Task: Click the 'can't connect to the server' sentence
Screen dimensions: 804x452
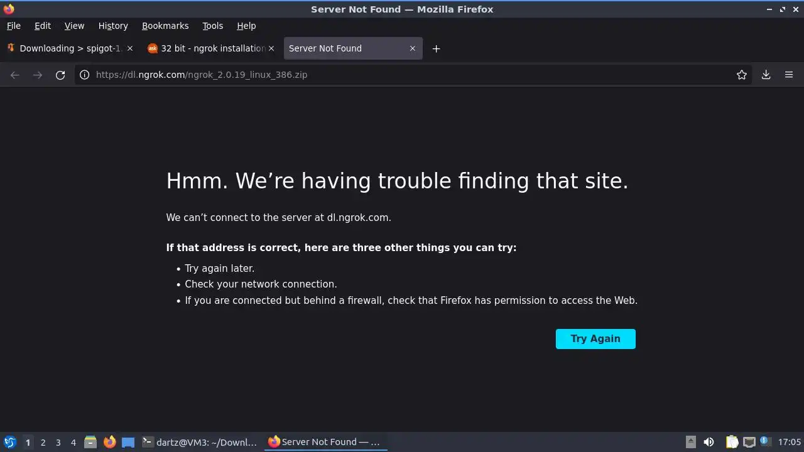Action: 278,217
